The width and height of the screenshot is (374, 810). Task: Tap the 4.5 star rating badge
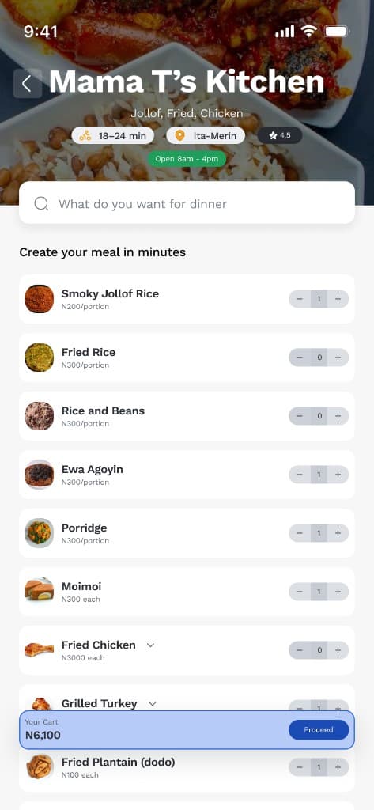[x=279, y=135]
